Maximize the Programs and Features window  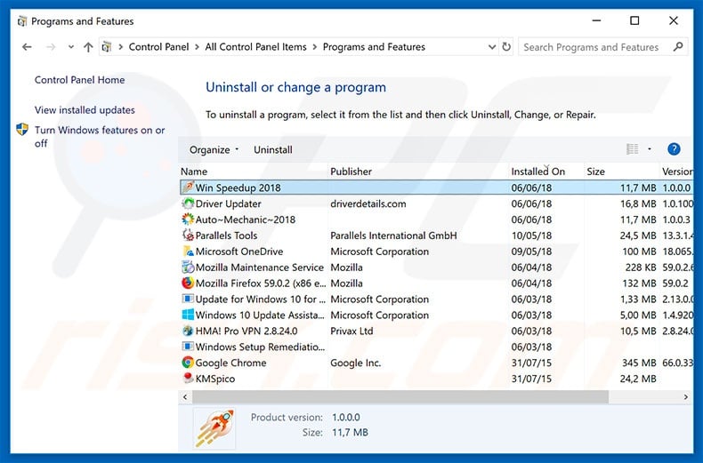pos(634,20)
